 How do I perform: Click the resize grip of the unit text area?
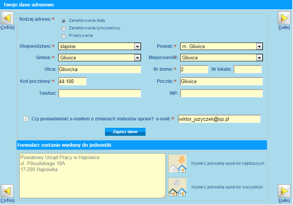point(164,196)
